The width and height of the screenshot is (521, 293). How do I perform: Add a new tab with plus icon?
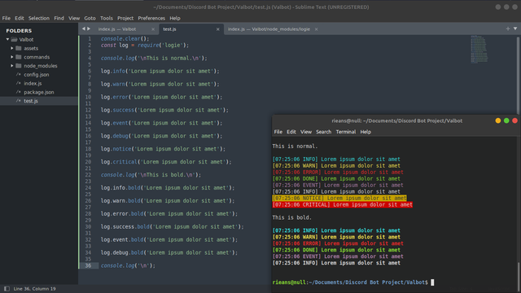point(508,29)
